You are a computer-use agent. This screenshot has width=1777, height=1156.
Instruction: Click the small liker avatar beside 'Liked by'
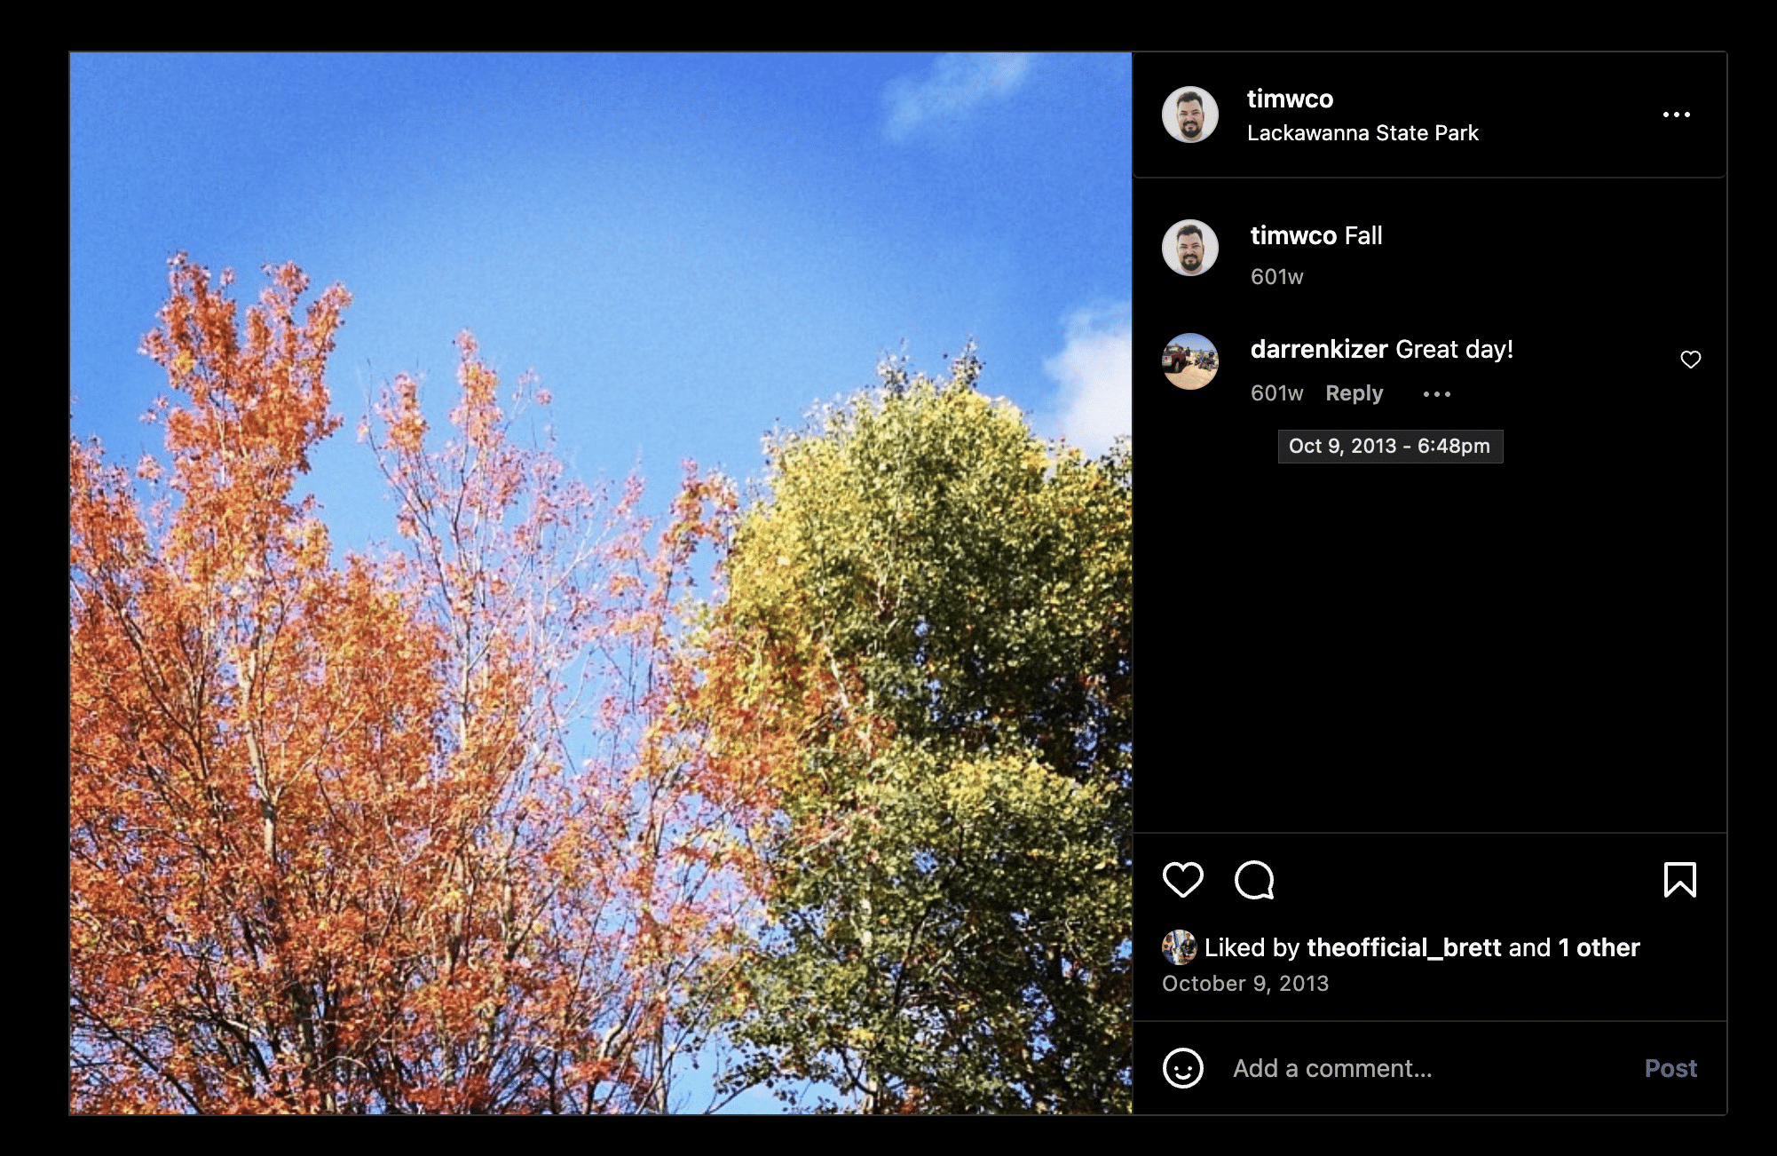click(x=1179, y=947)
